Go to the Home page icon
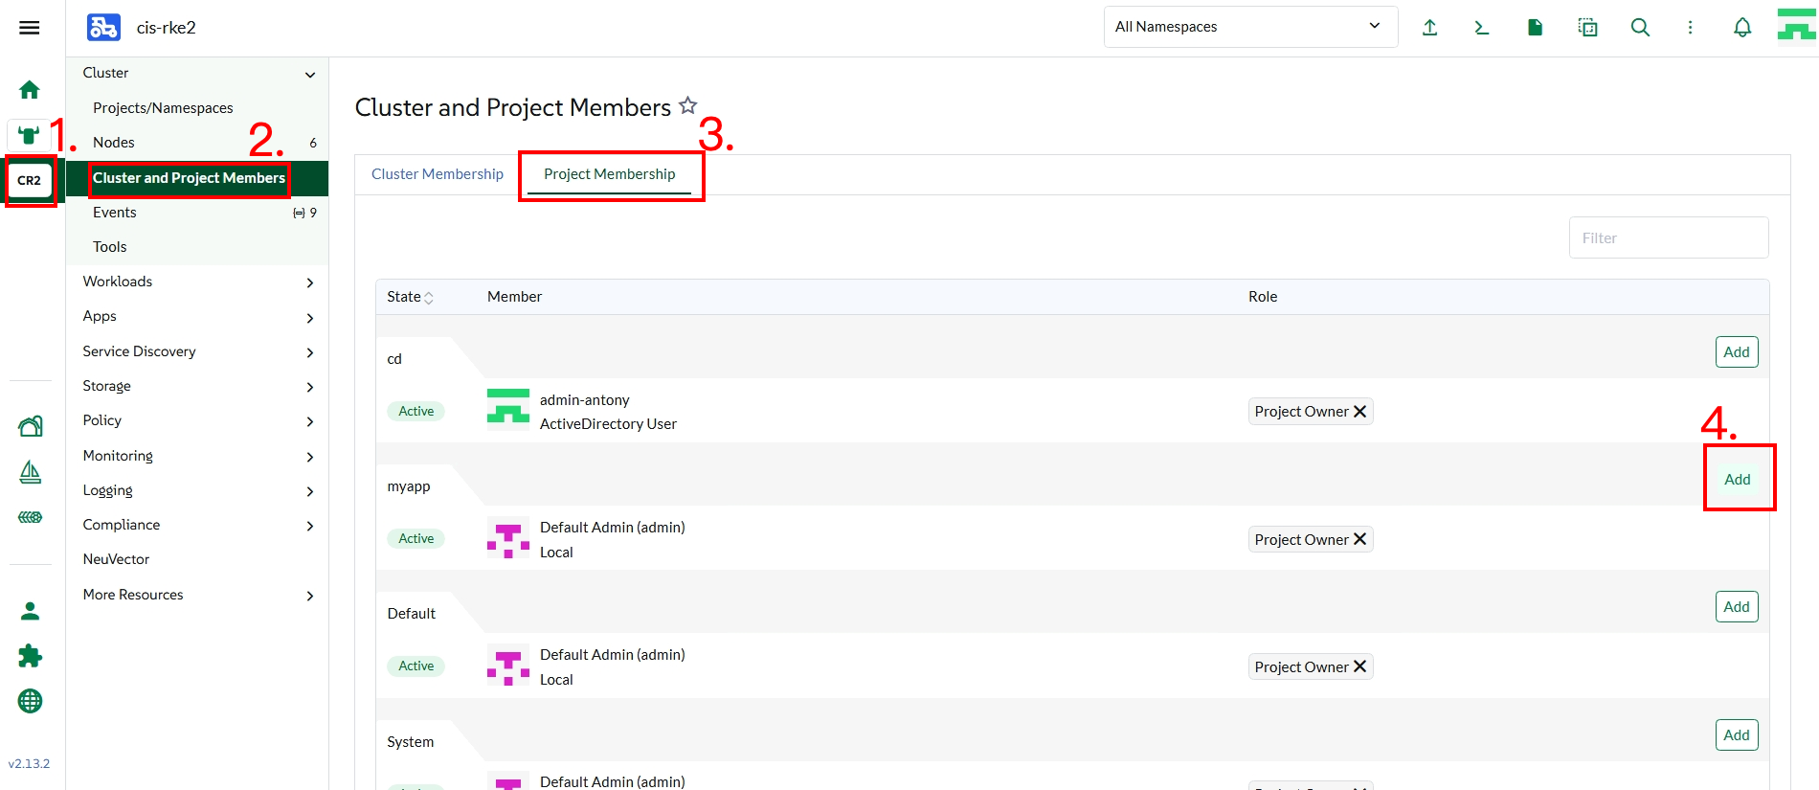This screenshot has width=1819, height=790. [x=30, y=89]
